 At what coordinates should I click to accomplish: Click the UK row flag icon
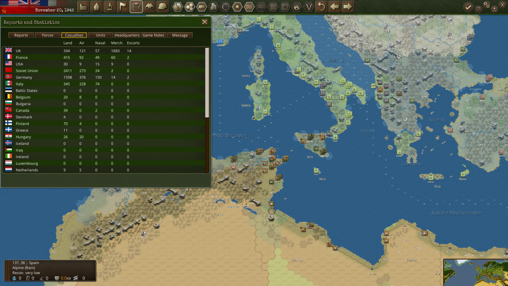coord(9,50)
